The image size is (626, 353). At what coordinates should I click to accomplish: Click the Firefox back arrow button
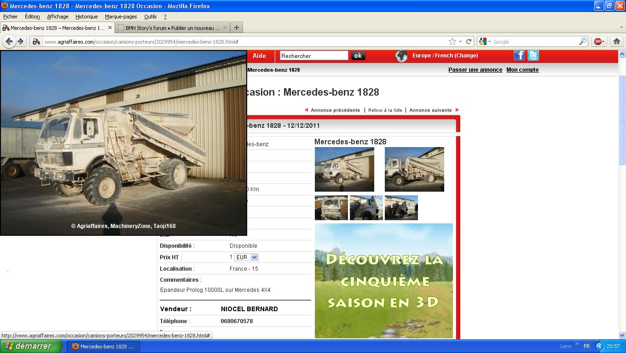9,41
